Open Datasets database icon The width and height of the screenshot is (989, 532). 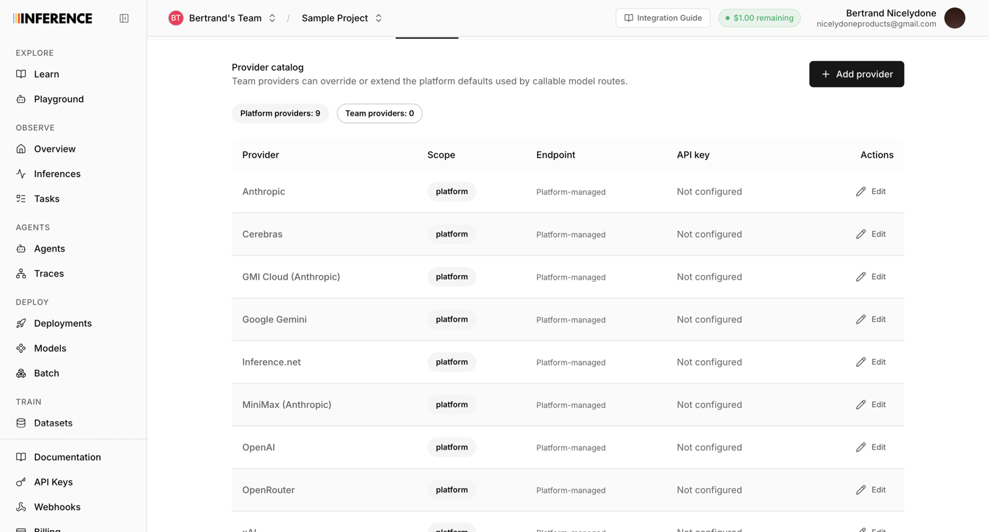tap(21, 423)
